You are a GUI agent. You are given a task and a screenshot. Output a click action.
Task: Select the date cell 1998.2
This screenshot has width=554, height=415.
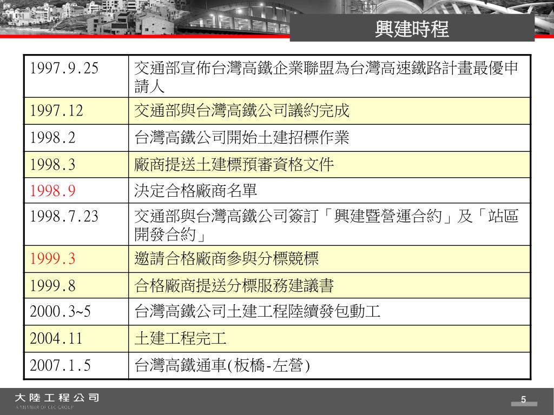76,138
